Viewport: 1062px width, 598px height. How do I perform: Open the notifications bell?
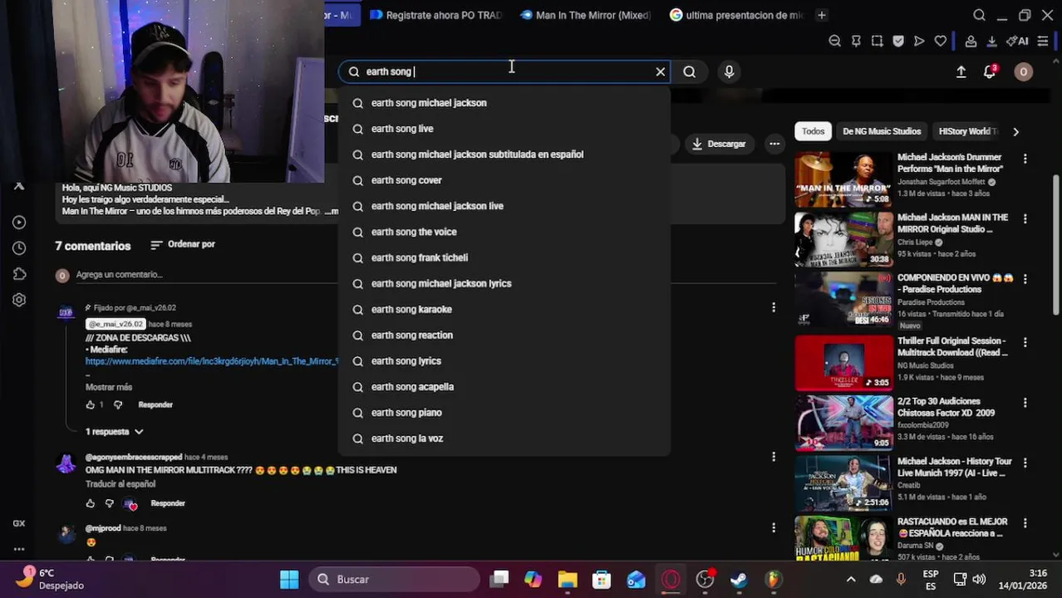point(989,72)
